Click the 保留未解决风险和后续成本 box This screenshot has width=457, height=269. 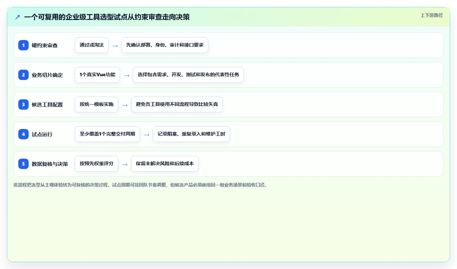pos(165,164)
